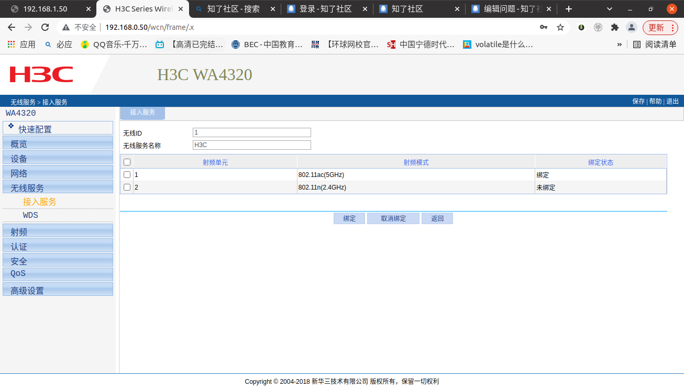The height and width of the screenshot is (388, 684).
Task: Show hidden bookmarks with the » chevron
Action: coord(620,45)
